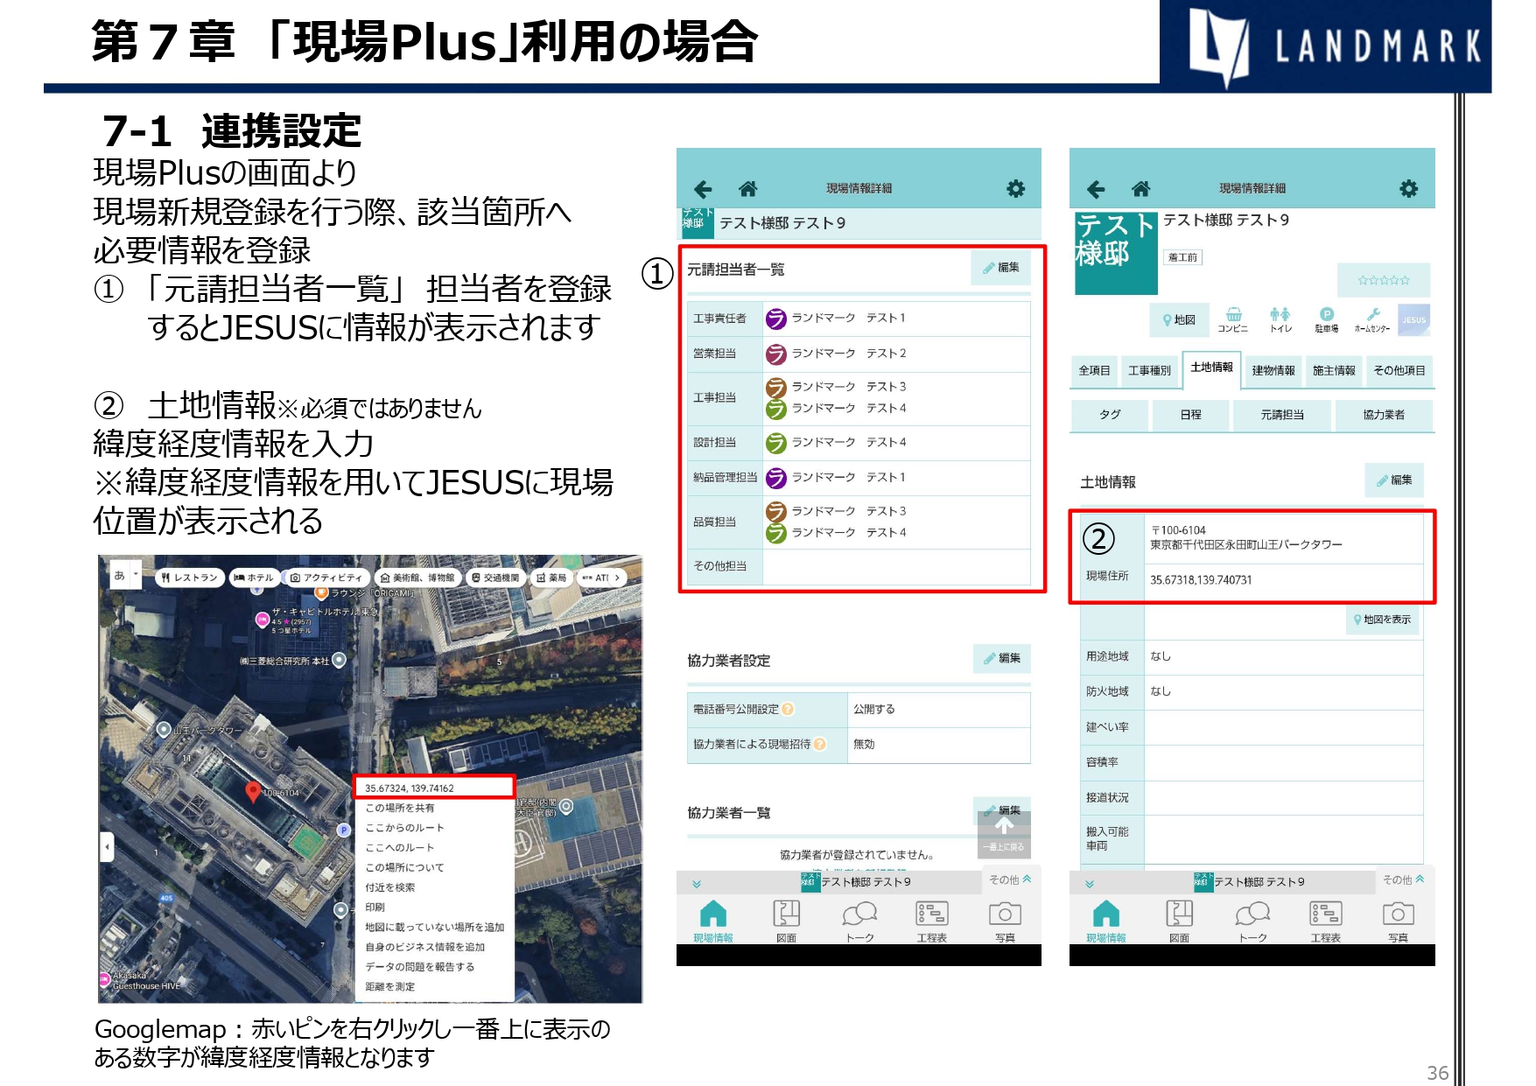Tap the back arrow in the left phone screen
Screen dimensions: 1536x1086
point(703,189)
